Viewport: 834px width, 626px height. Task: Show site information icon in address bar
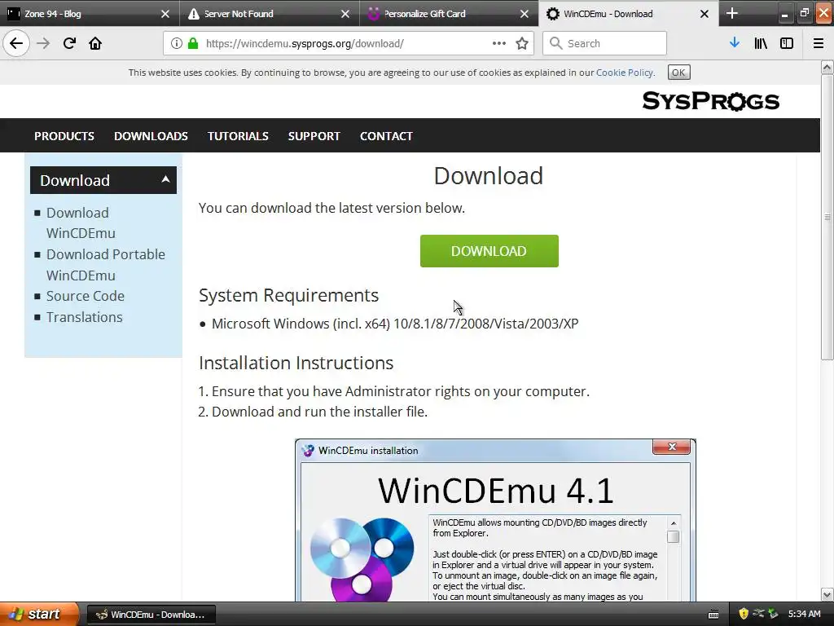coord(176,44)
